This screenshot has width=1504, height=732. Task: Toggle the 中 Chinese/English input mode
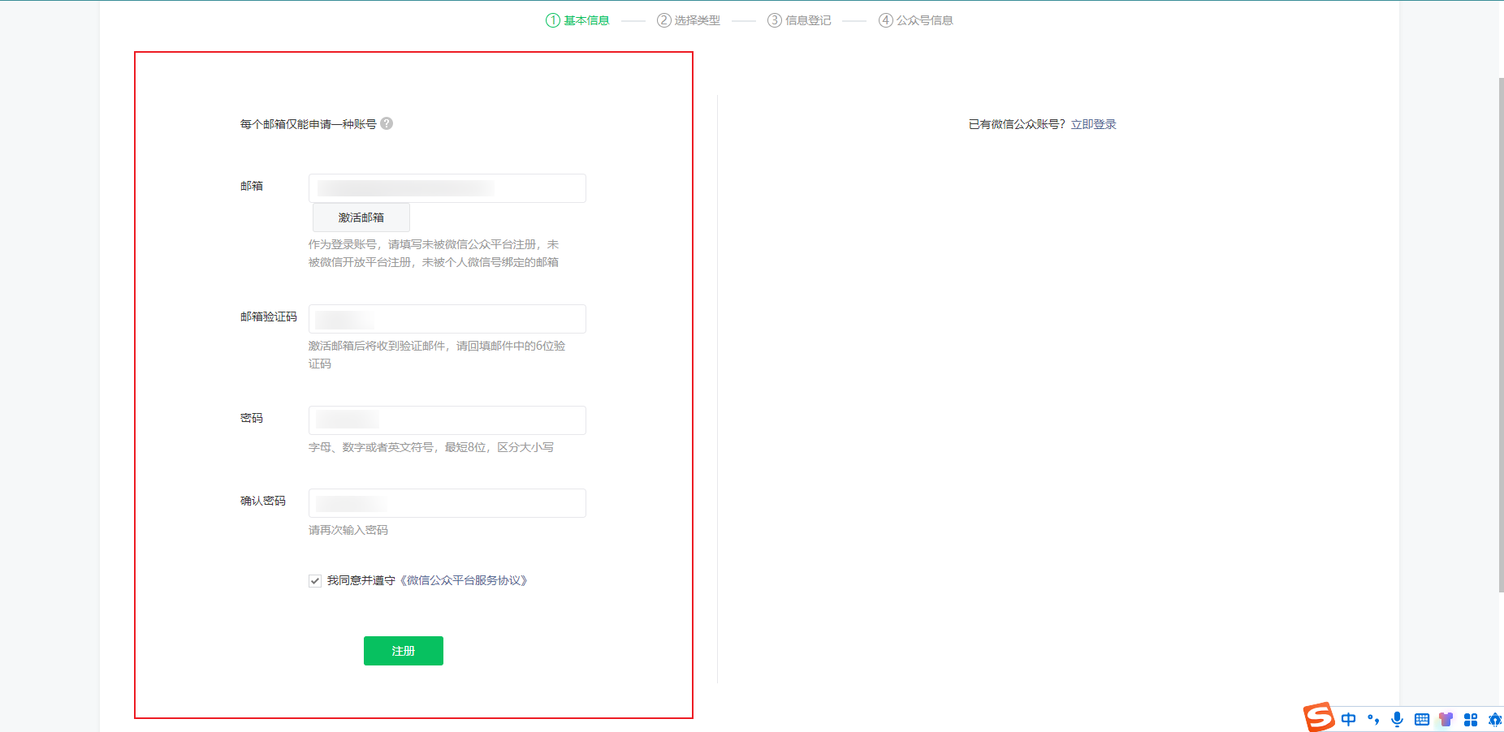coord(1349,719)
